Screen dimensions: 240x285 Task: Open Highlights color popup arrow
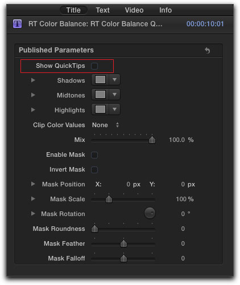coord(114,109)
